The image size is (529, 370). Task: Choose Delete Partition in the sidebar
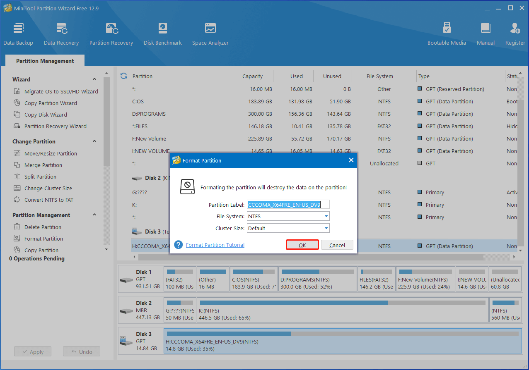[x=38, y=227]
